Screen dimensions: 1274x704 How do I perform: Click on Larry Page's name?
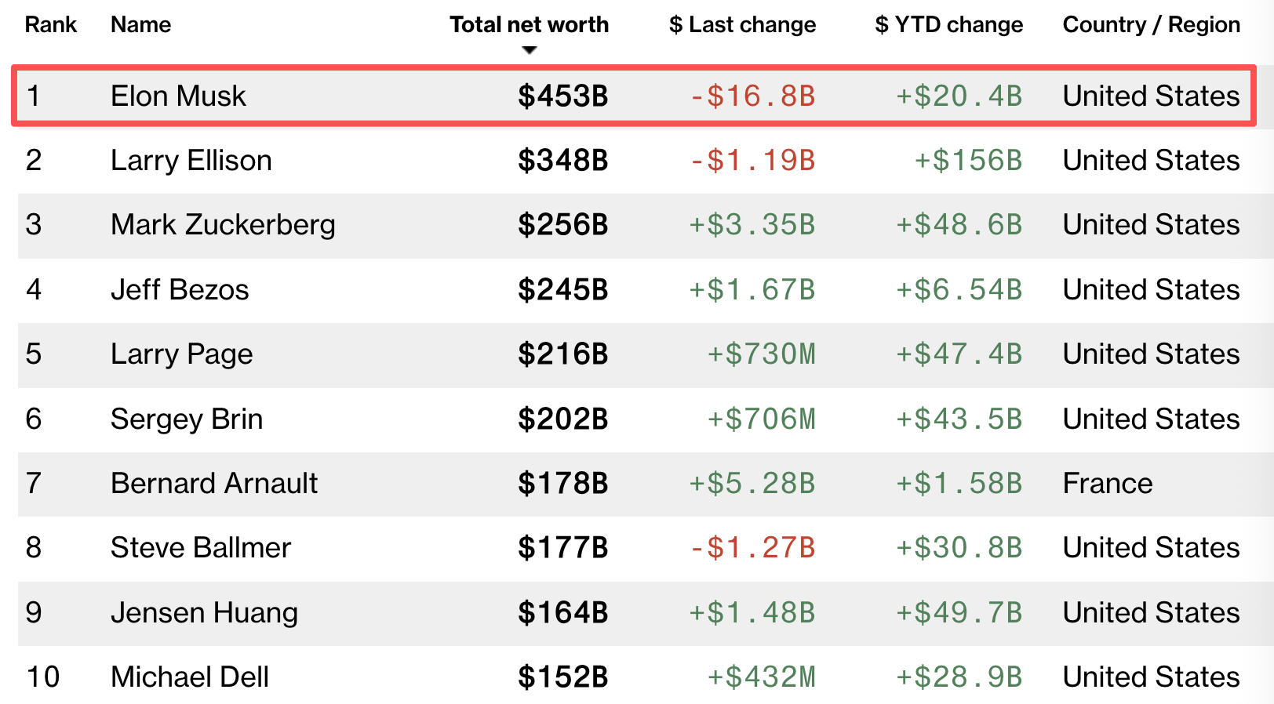pos(181,354)
